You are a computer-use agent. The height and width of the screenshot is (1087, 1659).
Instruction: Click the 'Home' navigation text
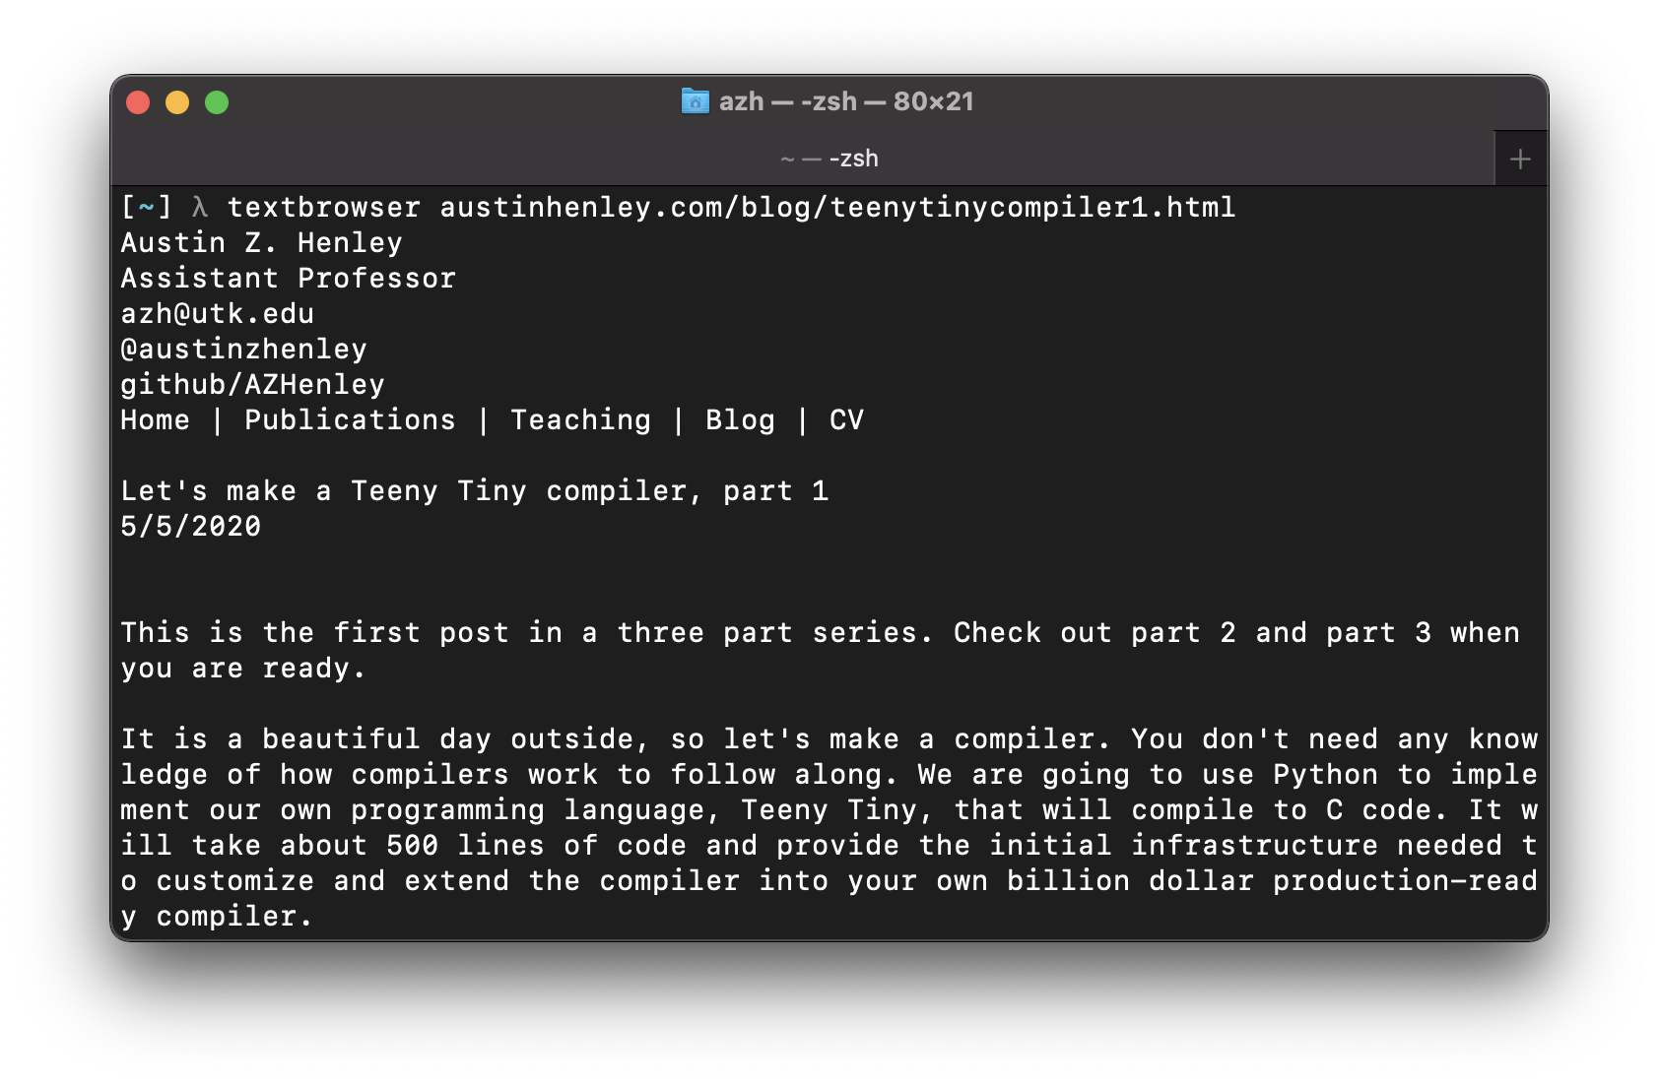pyautogui.click(x=155, y=419)
